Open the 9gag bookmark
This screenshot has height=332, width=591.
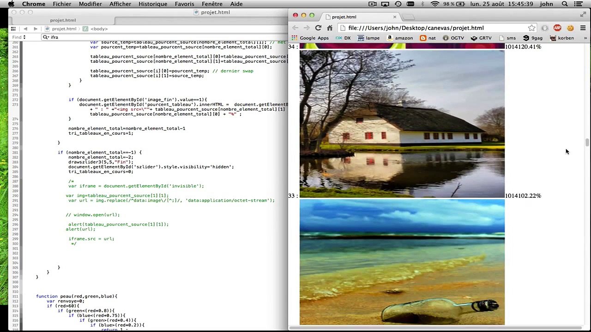[x=532, y=38]
